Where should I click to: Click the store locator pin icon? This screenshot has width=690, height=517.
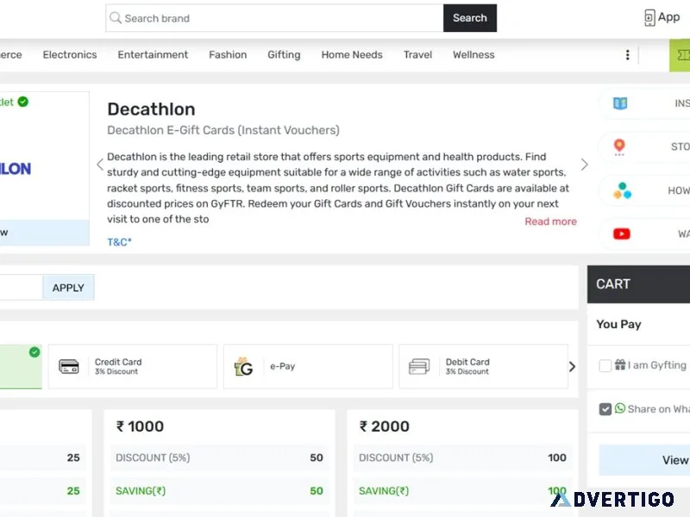[619, 146]
